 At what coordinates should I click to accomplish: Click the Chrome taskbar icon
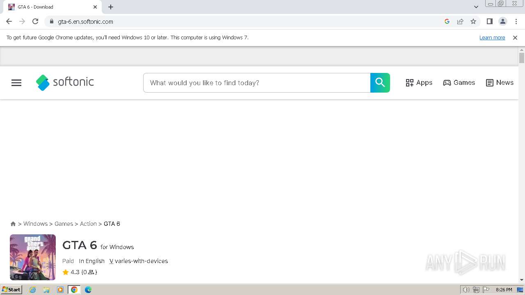point(74,290)
